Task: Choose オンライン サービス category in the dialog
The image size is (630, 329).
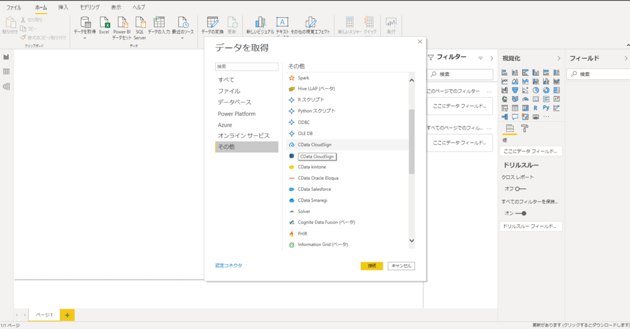Action: click(247, 135)
